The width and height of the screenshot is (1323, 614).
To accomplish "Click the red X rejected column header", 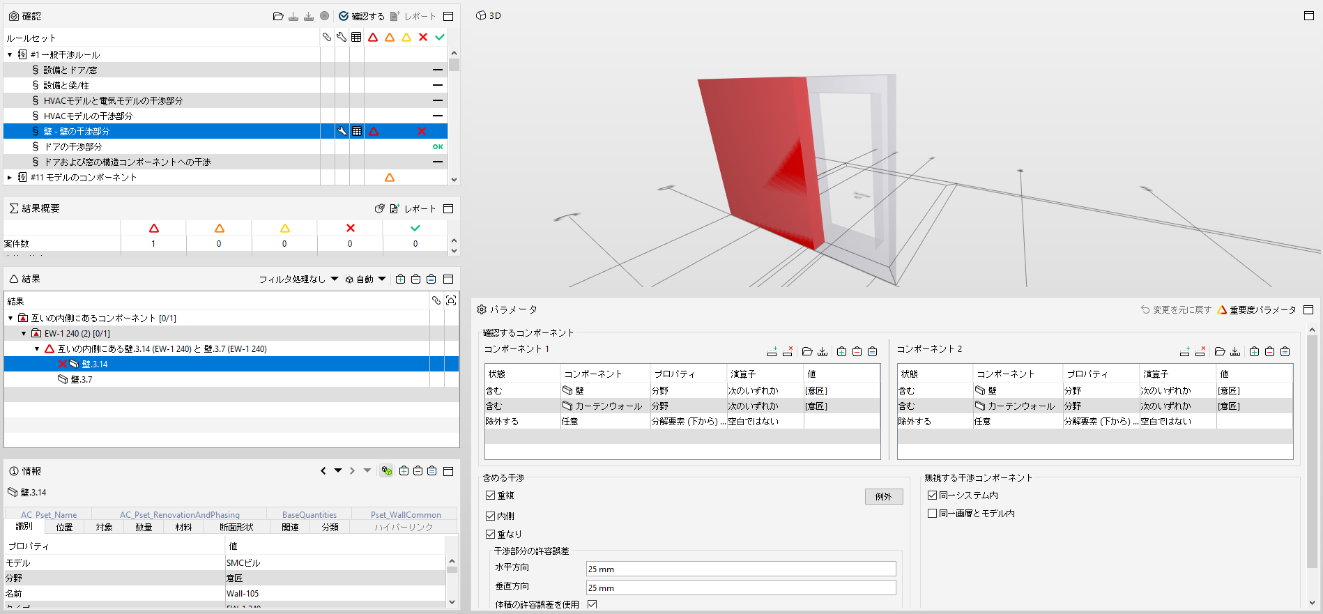I will coord(423,37).
